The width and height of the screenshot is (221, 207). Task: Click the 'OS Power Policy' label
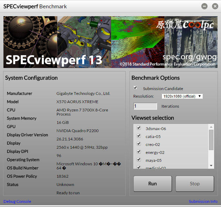(22, 176)
